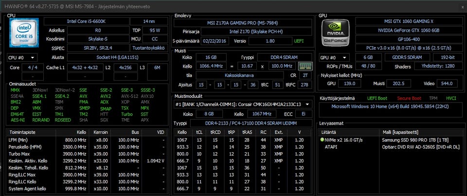Click the SGX feature label
The image size is (467, 196).
point(104,120)
